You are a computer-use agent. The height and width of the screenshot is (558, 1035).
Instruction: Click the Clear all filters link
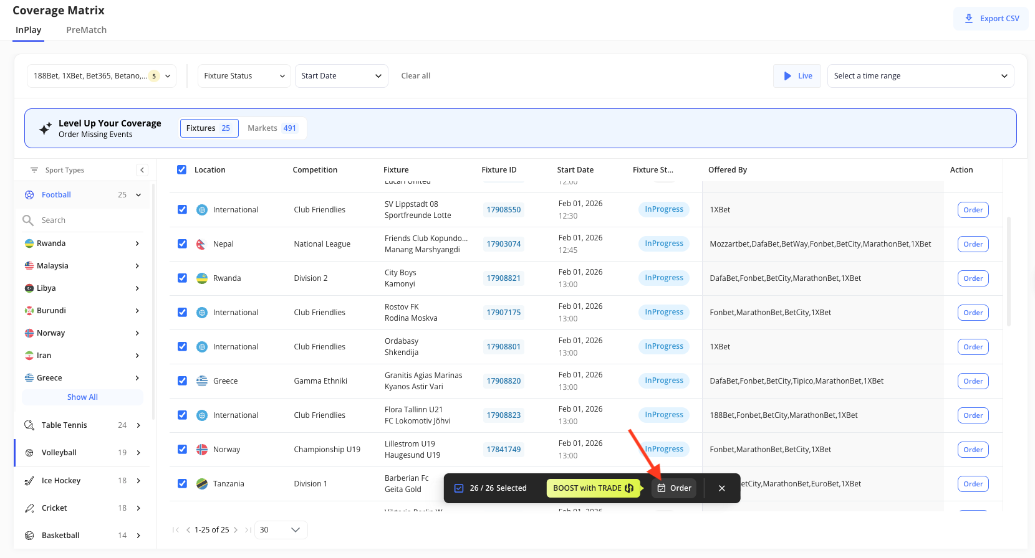tap(415, 76)
